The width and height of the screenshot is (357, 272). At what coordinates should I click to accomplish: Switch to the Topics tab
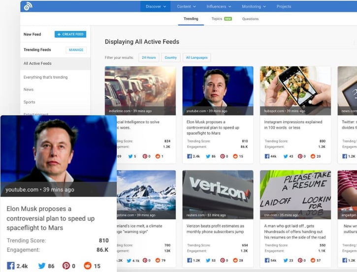pos(222,19)
